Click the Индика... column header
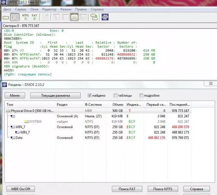This screenshot has height=195, width=217. pos(134,105)
